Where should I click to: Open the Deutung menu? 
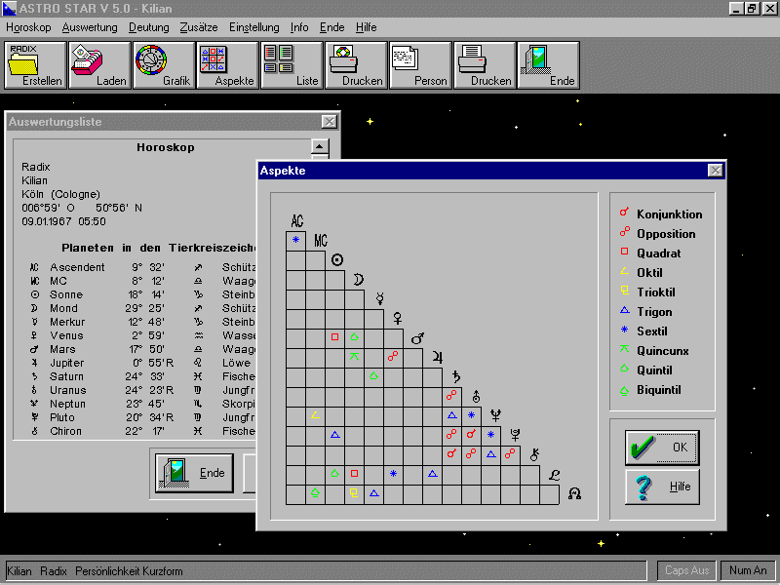click(148, 27)
